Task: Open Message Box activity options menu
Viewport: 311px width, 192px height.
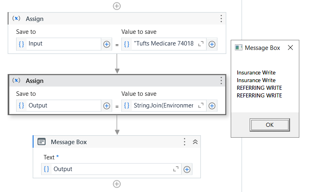Action: click(x=185, y=142)
